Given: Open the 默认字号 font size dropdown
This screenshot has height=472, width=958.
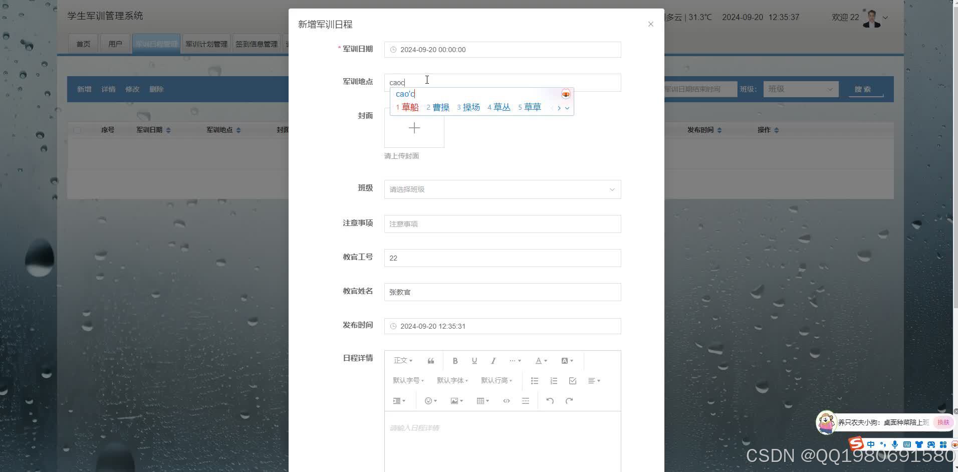Looking at the screenshot, I should point(408,380).
